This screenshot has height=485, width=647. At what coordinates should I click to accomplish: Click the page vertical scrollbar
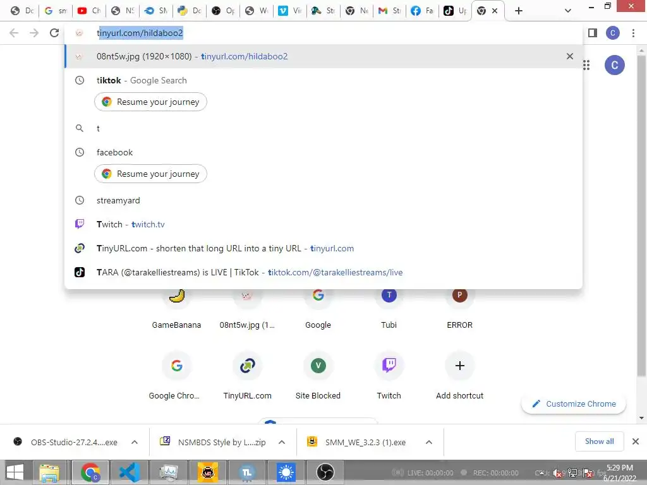pos(642,215)
